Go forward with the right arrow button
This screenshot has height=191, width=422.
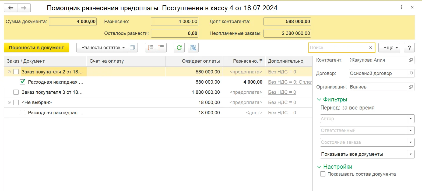pos(24,8)
